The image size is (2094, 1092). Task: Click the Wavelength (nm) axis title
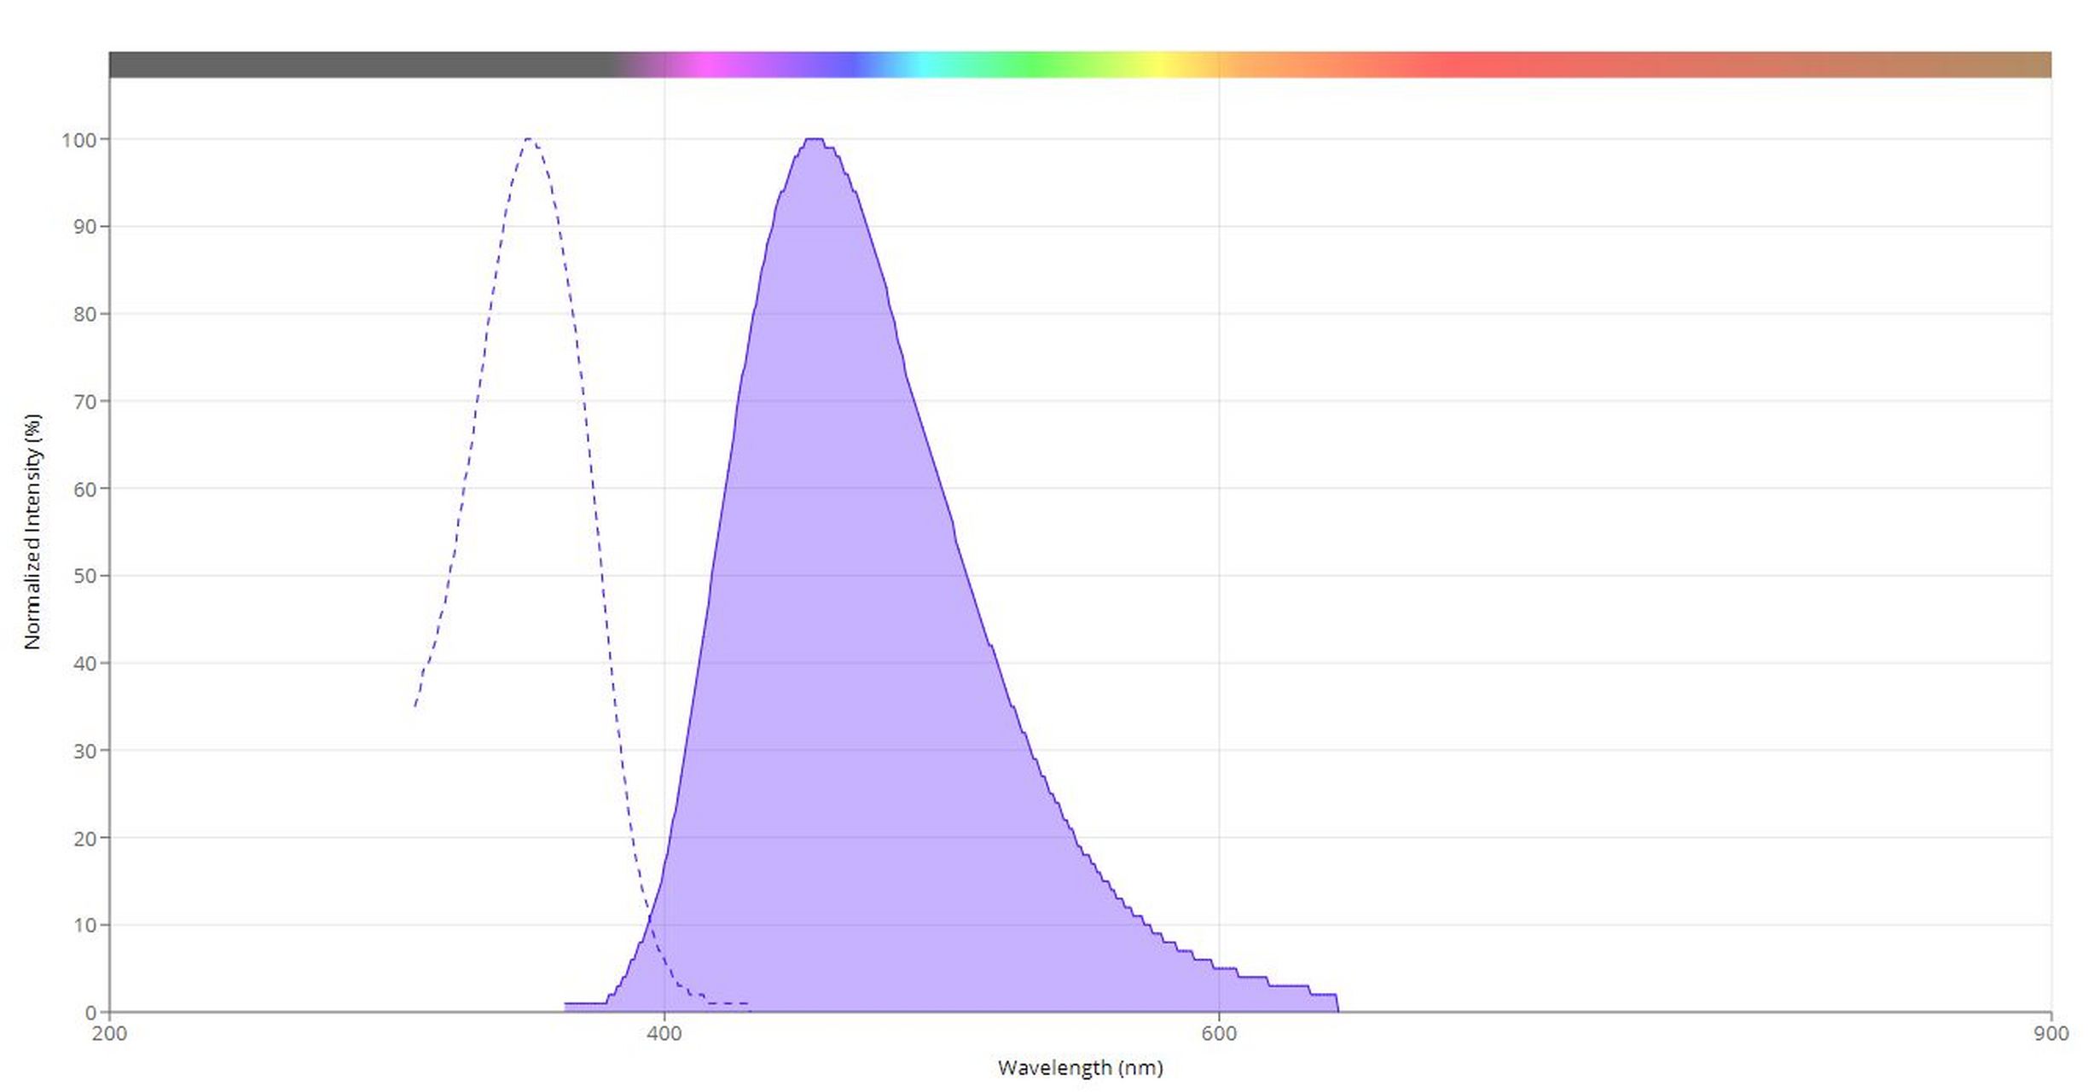click(x=1080, y=1068)
